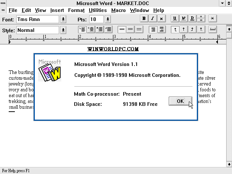Image resolution: width=232 pixels, height=174 pixels.
Task: Choose single line spacing icon
Action: (122, 29)
